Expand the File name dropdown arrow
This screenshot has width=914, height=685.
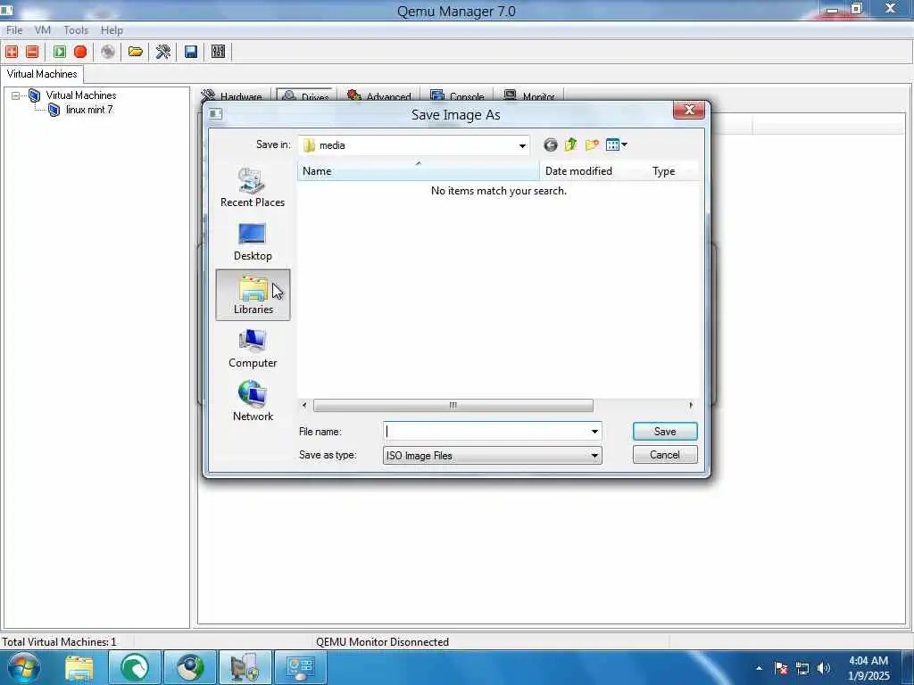tap(594, 432)
